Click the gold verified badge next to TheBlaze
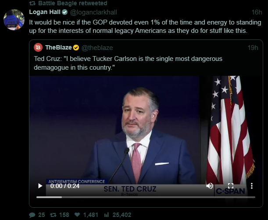 pyautogui.click(x=76, y=47)
